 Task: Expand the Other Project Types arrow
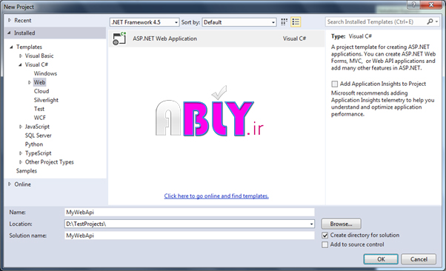(x=21, y=162)
